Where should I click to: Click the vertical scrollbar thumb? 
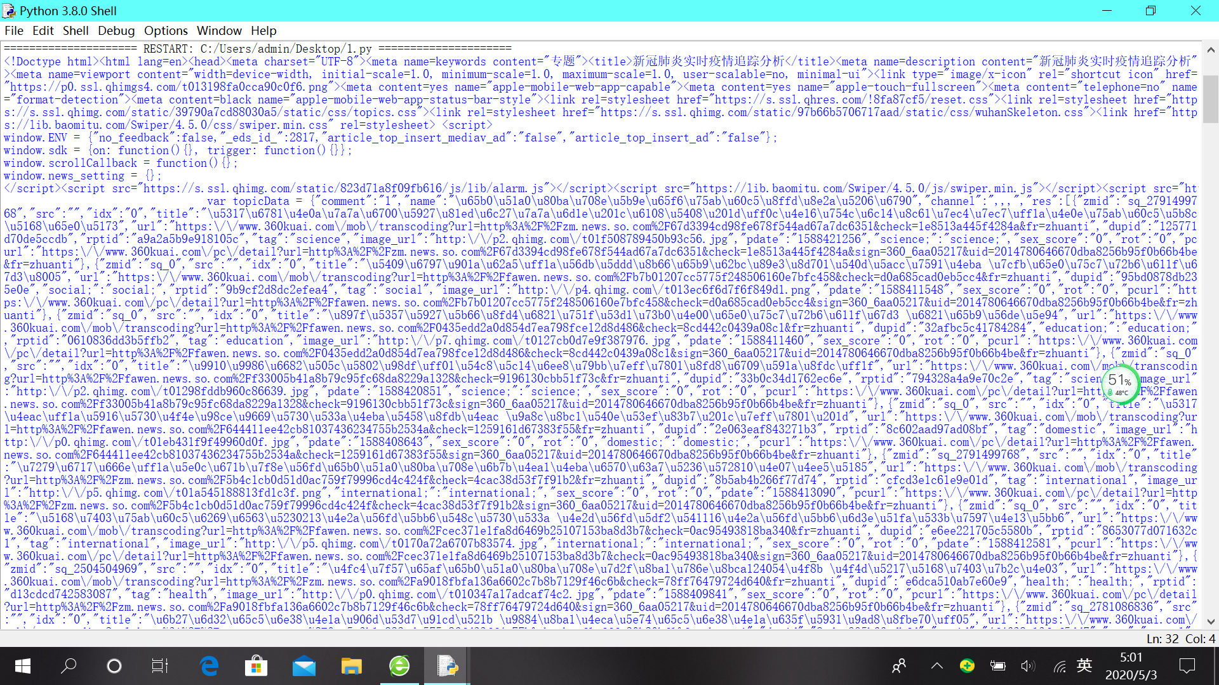click(x=1211, y=98)
